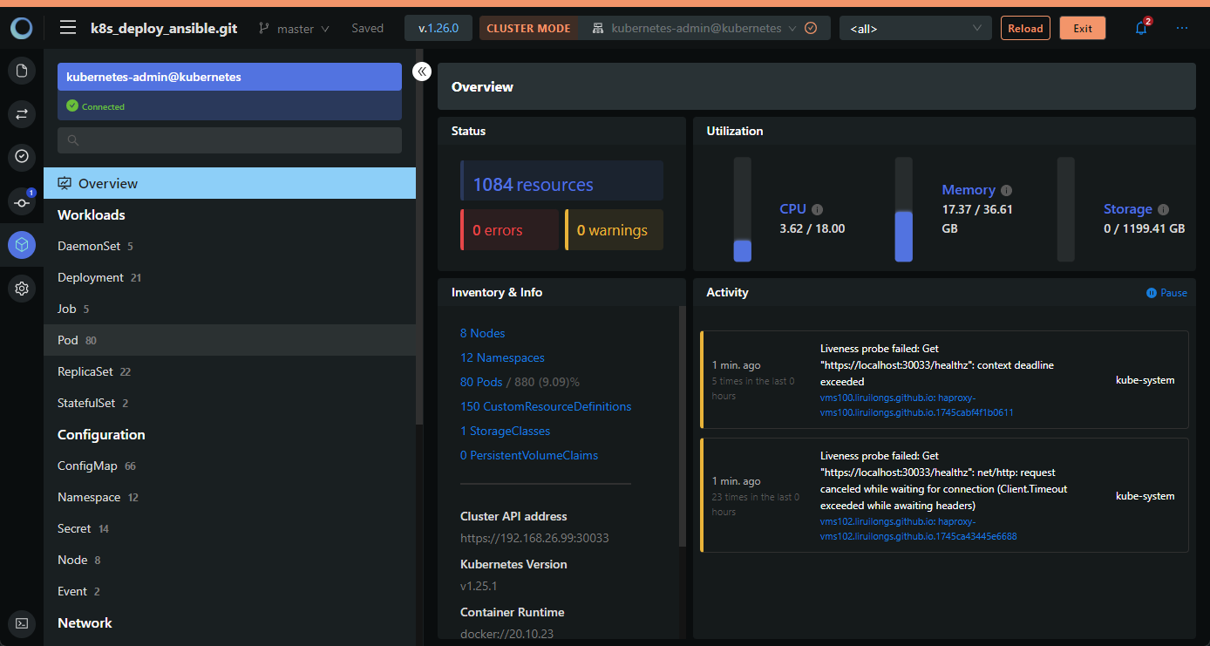Click the Exit button
Screen dimensions: 1210x646
tap(1083, 28)
